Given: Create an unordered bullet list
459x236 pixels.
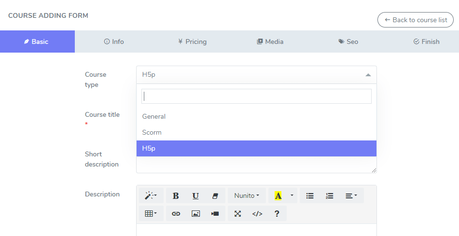Looking at the screenshot, I should (x=310, y=195).
